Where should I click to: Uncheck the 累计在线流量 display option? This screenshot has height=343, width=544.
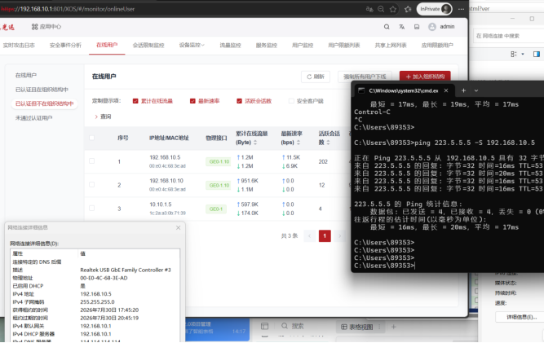click(135, 101)
